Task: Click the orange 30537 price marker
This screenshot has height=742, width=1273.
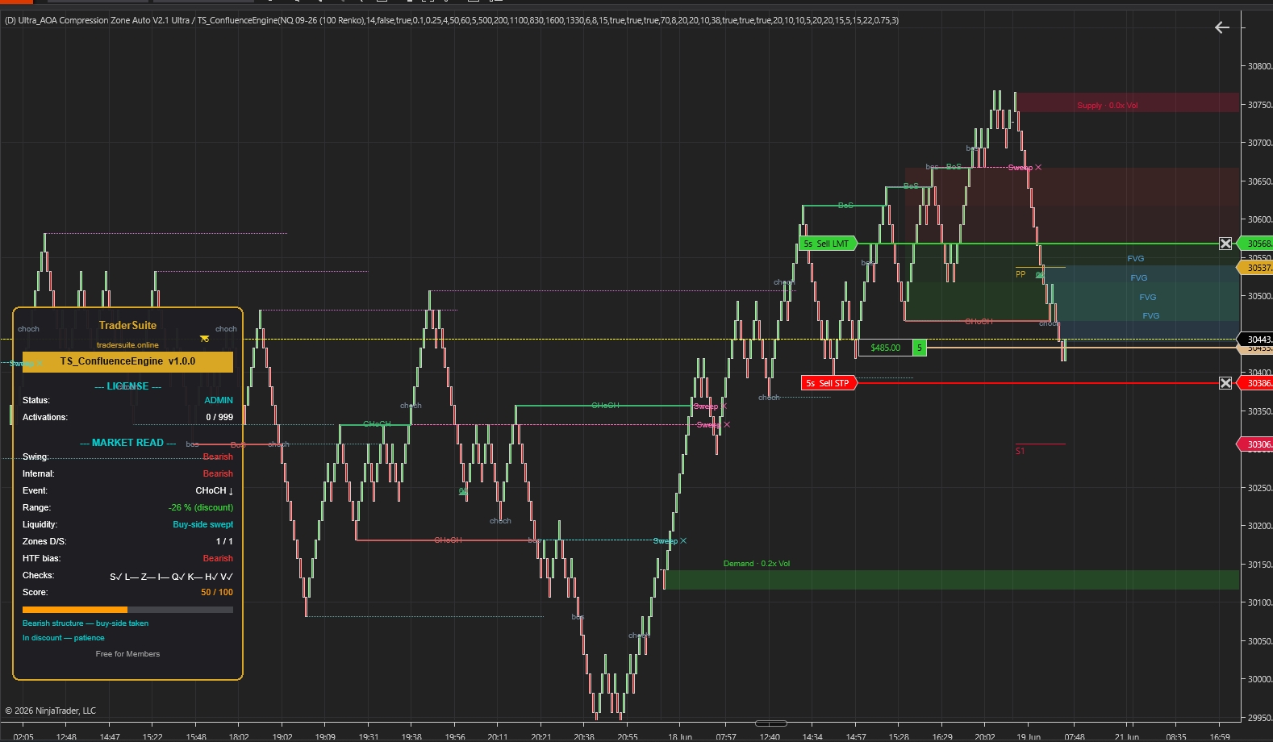Action: [1257, 268]
